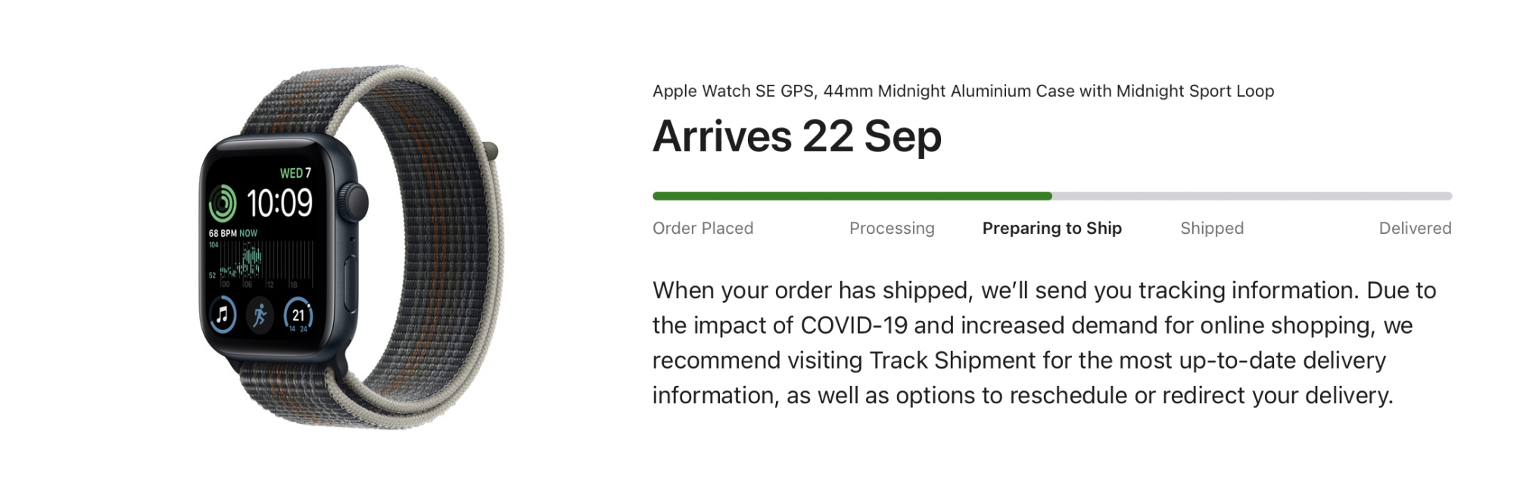Image resolution: width=1514 pixels, height=479 pixels.
Task: Select the Order Placed step label
Action: 702,229
